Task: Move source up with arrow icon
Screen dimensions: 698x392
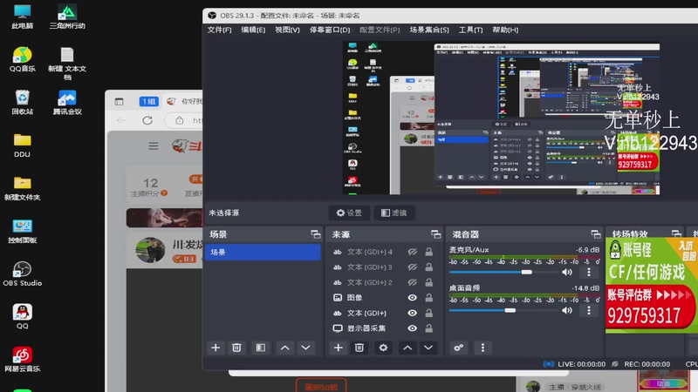Action: click(407, 348)
